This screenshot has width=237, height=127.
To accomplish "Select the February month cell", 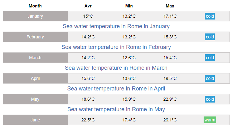I will (x=35, y=37).
